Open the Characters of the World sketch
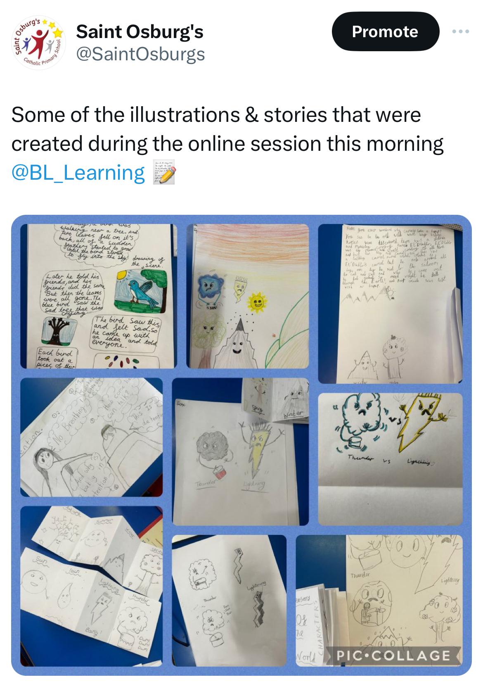This screenshot has width=483, height=689. (379, 601)
